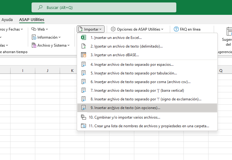Click the stacked files icon for Combinar
Screen dimensions: 232x160
(x=84, y=117)
